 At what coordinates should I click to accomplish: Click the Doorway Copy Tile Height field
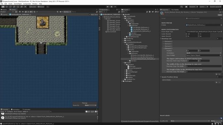tap(204, 72)
